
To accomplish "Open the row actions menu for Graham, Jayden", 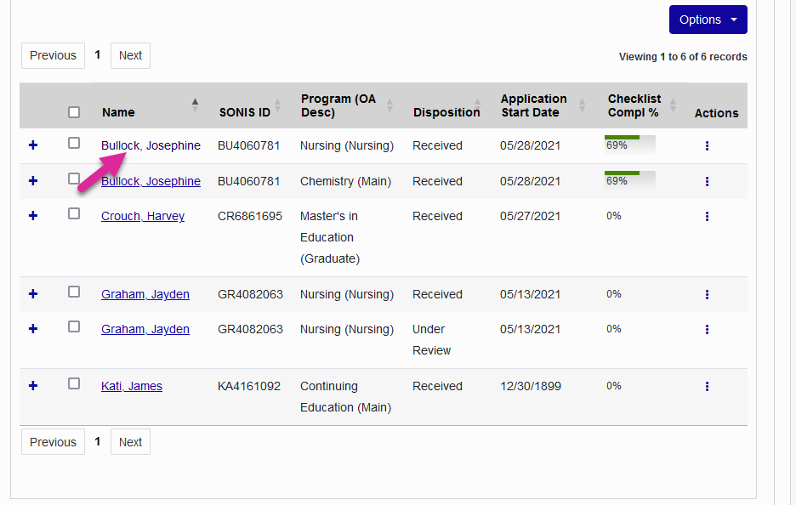I will tap(707, 293).
